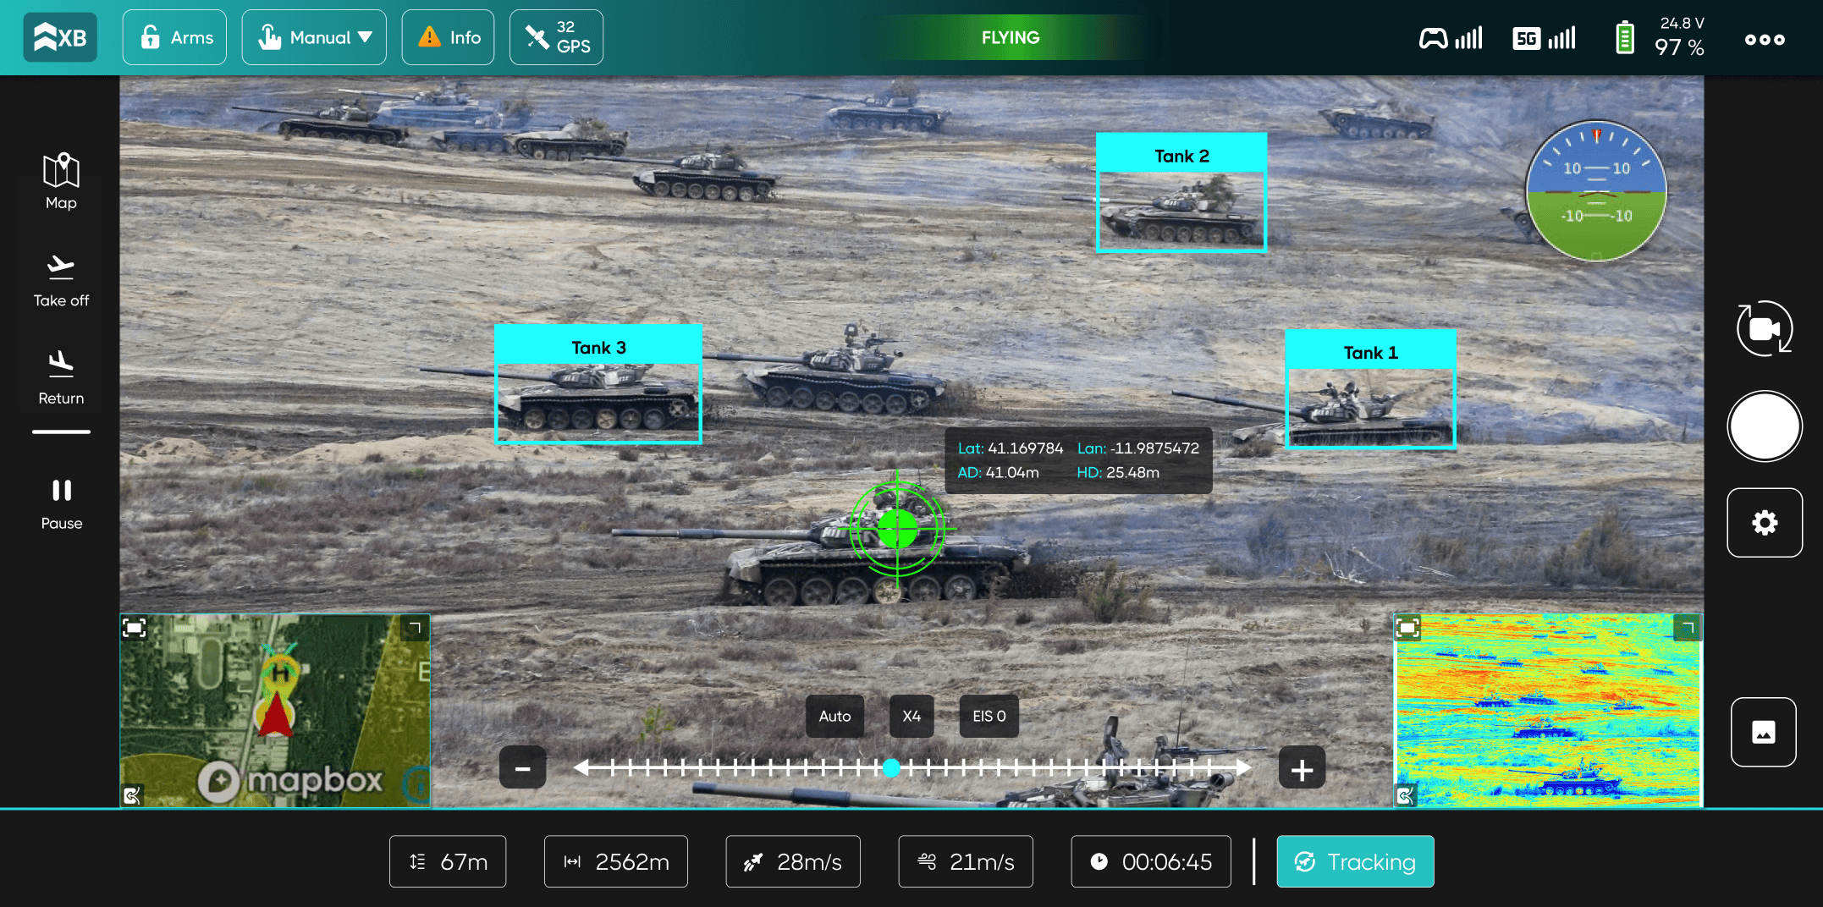Viewport: 1823px width, 907px height.
Task: Open the image gallery icon
Action: coord(1763,732)
